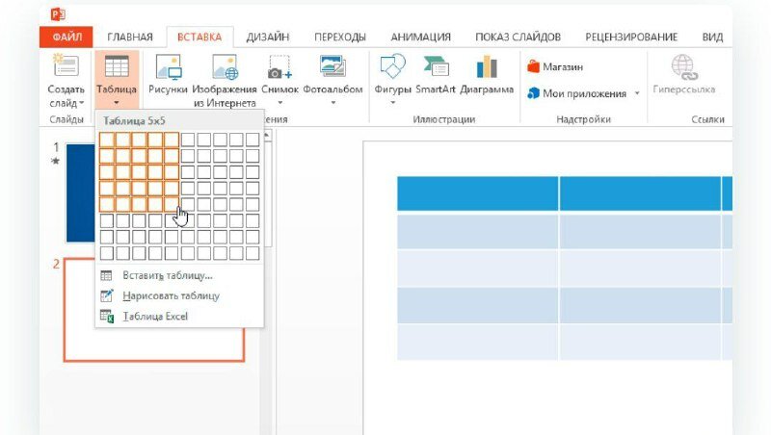Click the Гиперссылка icon

684,67
